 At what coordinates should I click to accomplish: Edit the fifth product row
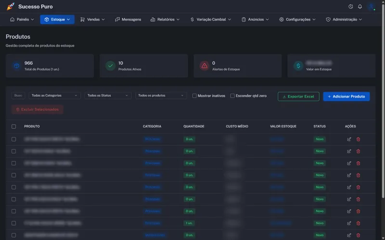(x=349, y=187)
